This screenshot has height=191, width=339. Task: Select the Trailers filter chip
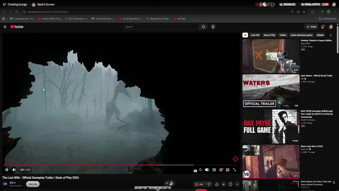click(x=283, y=35)
